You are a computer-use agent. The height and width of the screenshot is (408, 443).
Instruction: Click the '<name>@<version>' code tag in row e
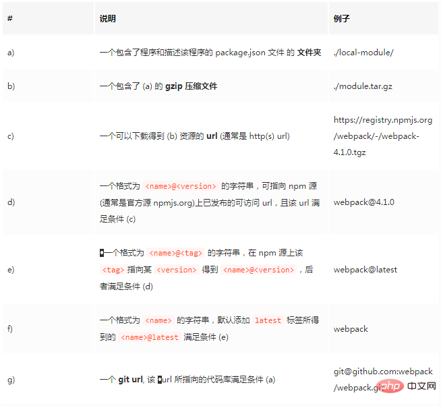point(258,270)
